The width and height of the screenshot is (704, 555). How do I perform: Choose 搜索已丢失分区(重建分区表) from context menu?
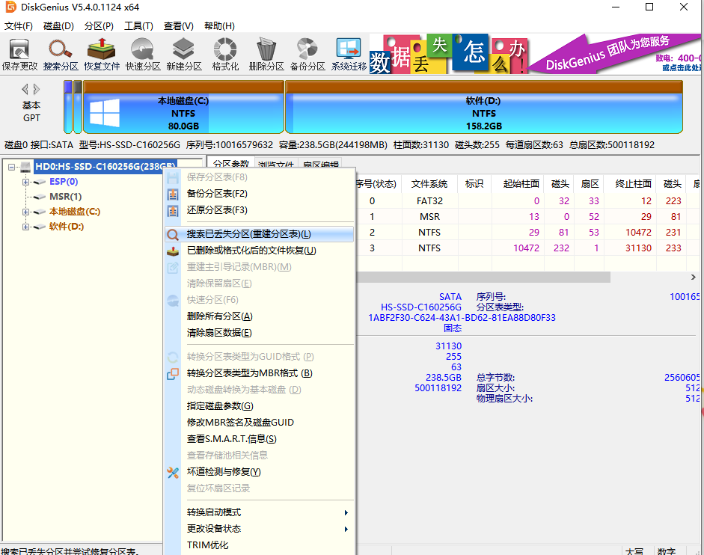tap(248, 234)
